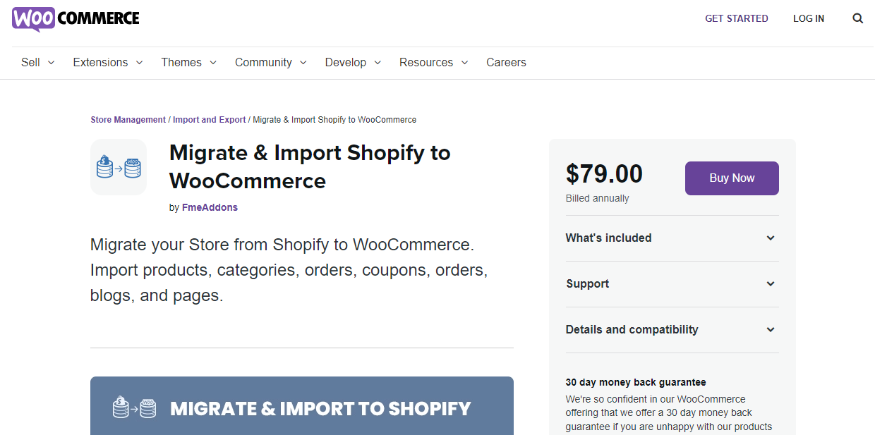Open the Develop dropdown menu

click(x=353, y=62)
